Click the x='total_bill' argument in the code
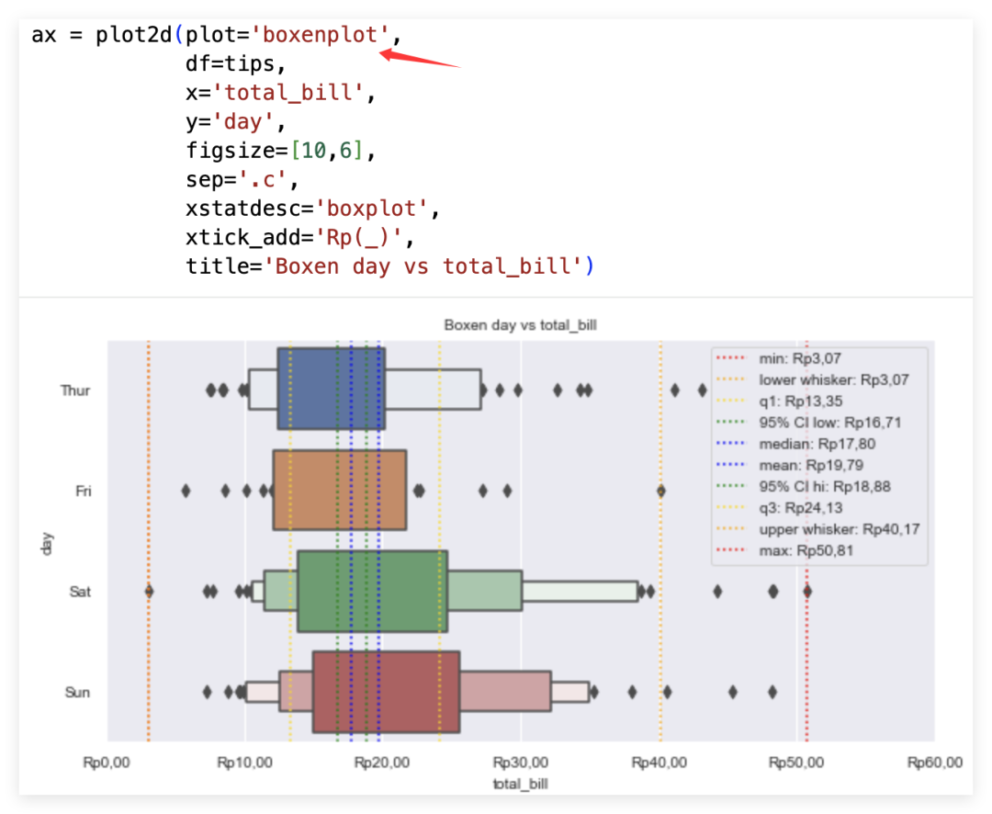 tap(281, 93)
